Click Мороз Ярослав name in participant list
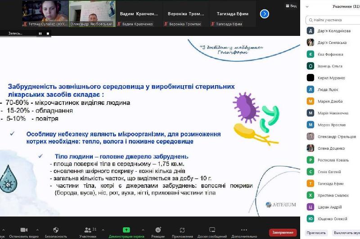This screenshot has width=360, height=239. click(x=332, y=125)
